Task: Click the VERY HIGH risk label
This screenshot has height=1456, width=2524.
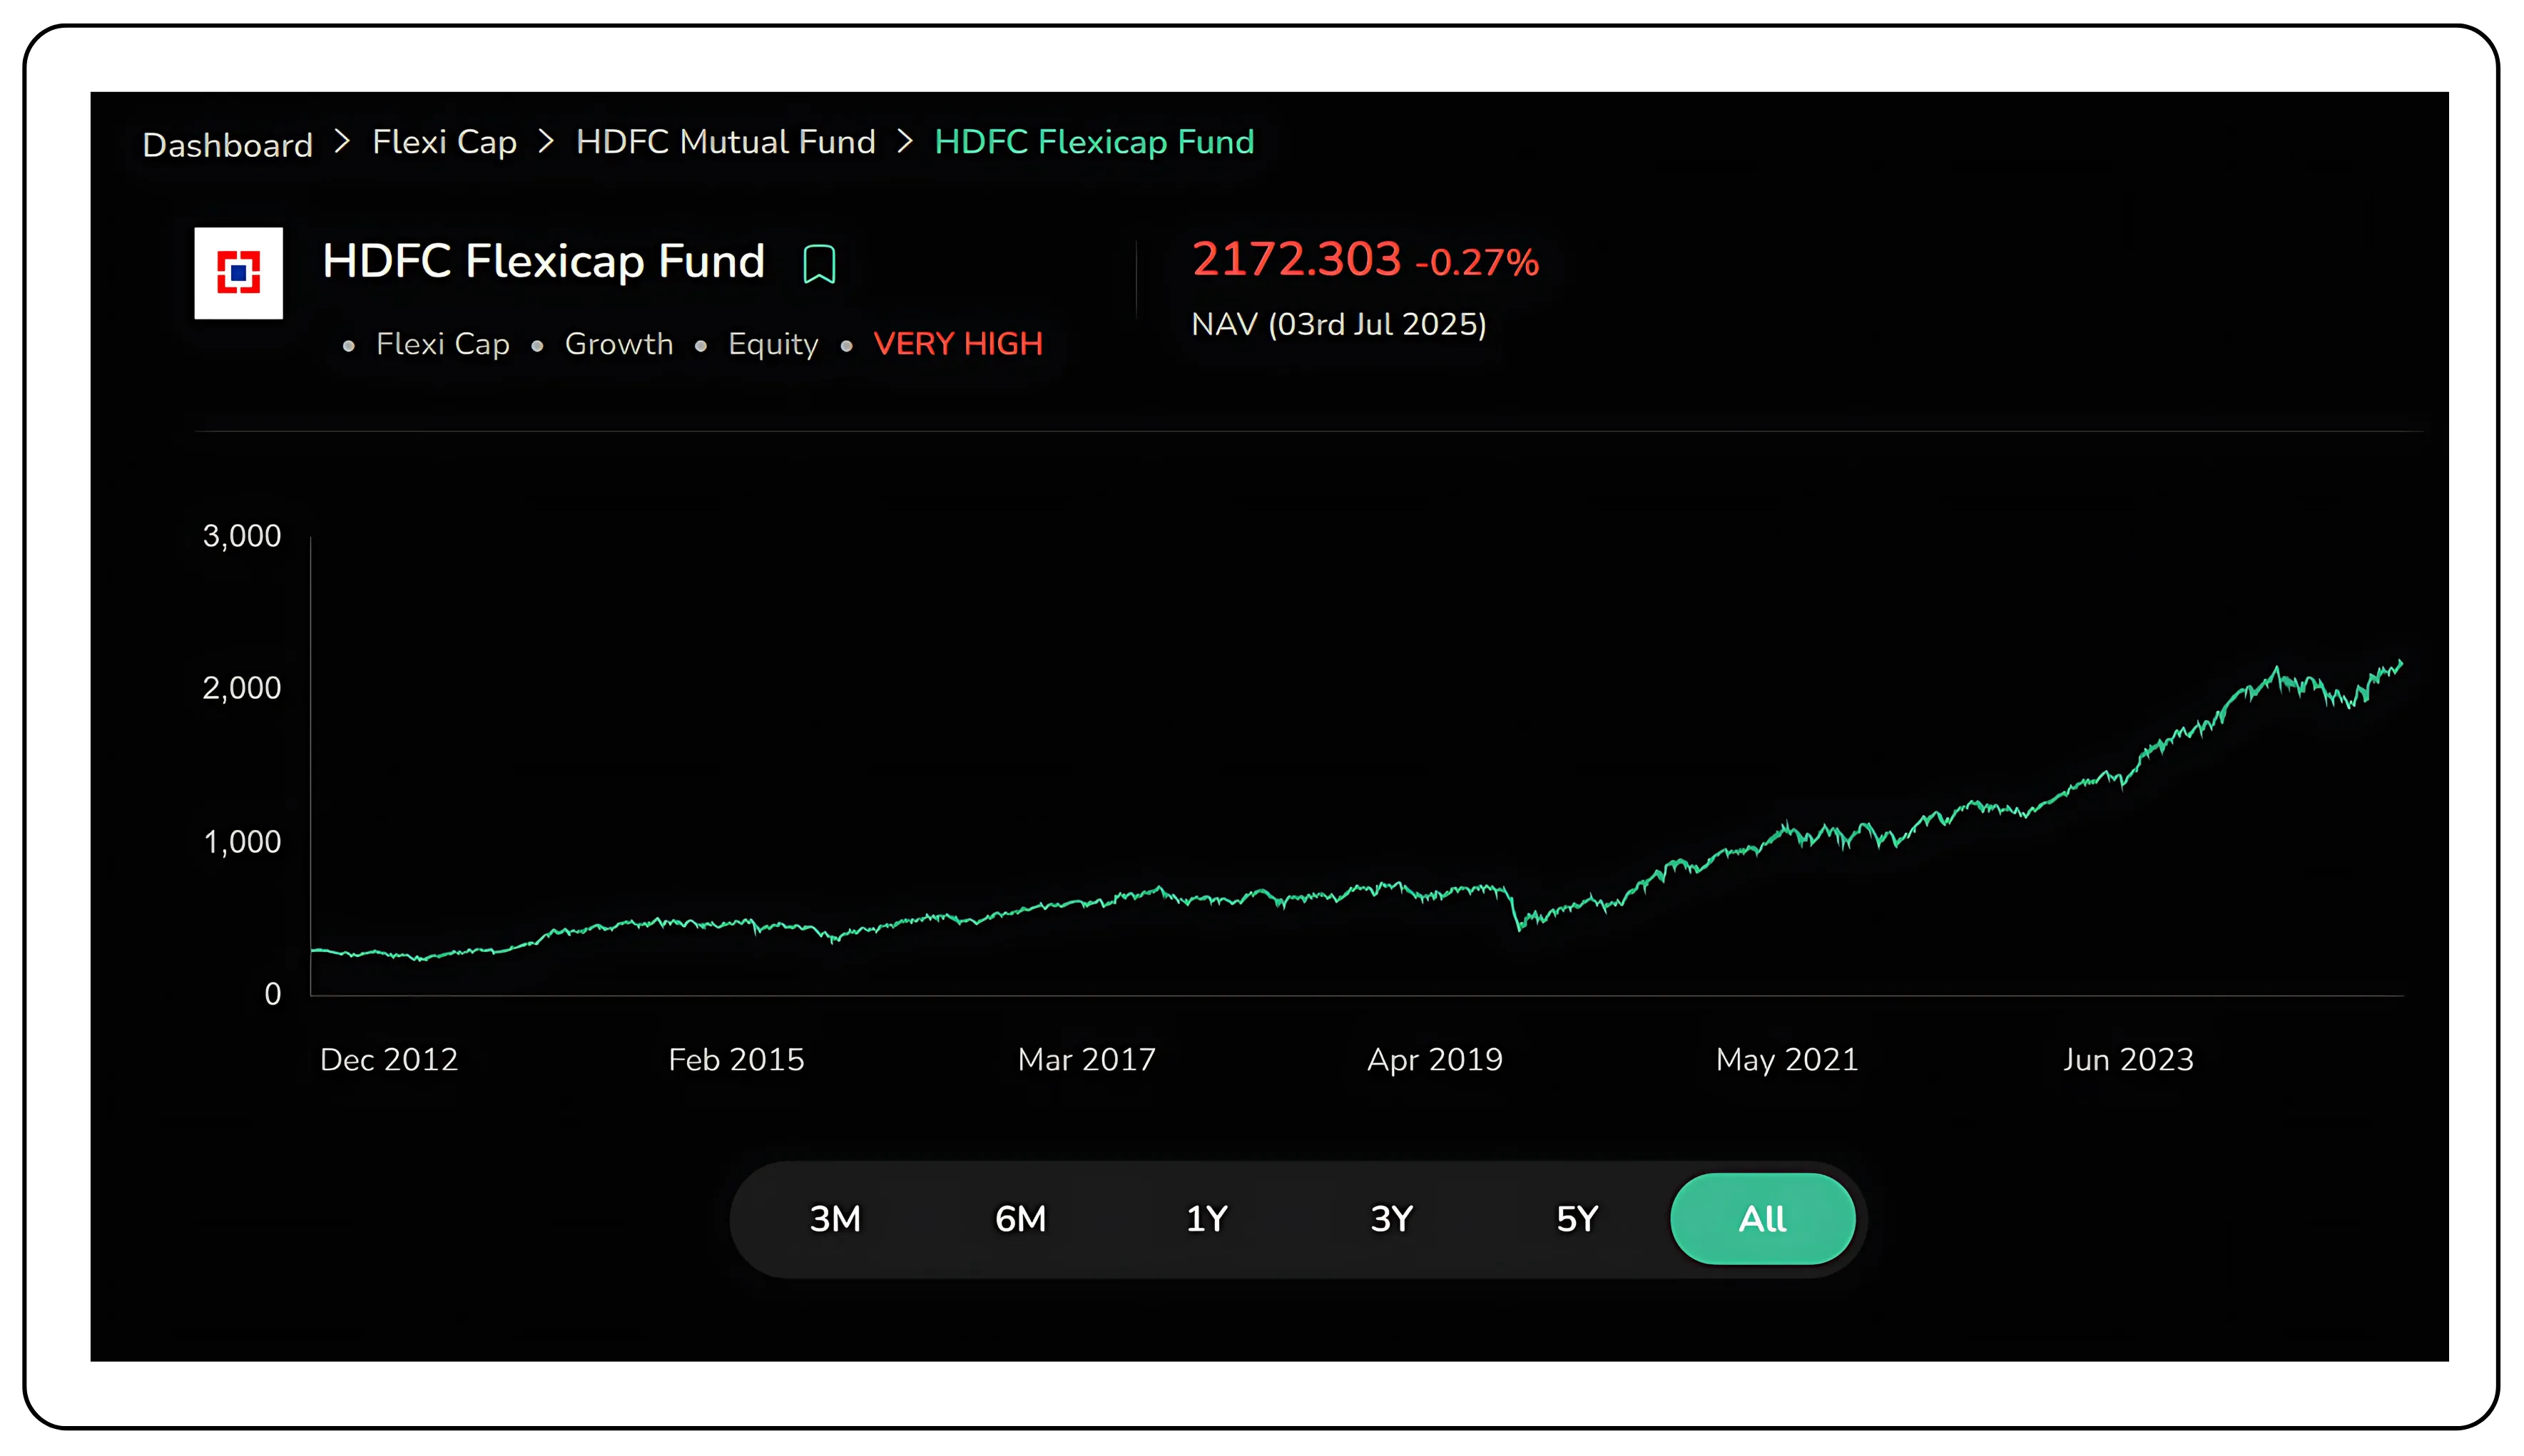Action: pos(957,344)
